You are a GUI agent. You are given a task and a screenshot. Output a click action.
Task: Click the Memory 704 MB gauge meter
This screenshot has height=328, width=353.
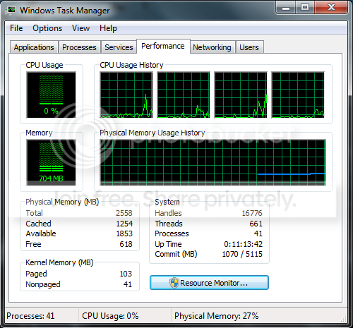coord(51,162)
